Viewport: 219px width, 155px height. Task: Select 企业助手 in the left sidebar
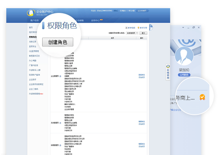coord(33,80)
